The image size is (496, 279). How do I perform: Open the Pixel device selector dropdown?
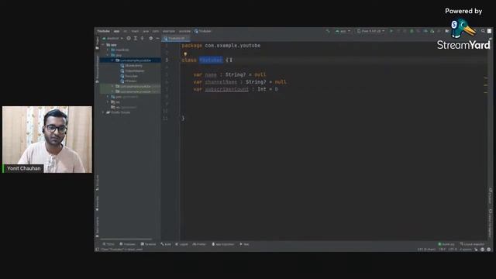click(x=370, y=31)
